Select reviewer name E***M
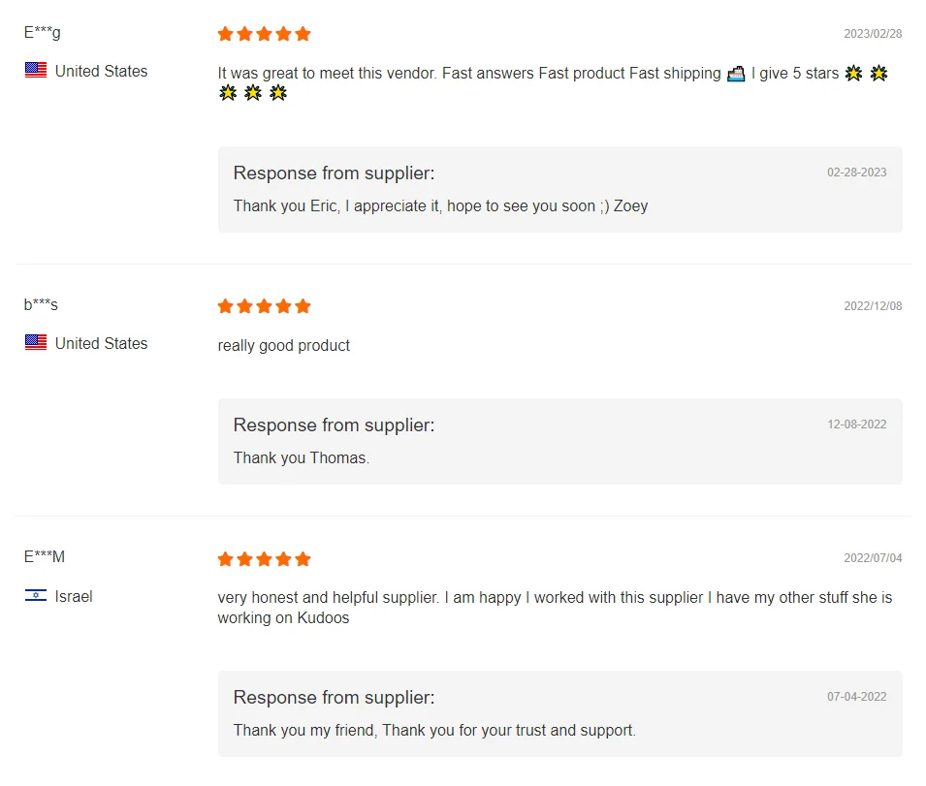The height and width of the screenshot is (786, 926). 45,557
